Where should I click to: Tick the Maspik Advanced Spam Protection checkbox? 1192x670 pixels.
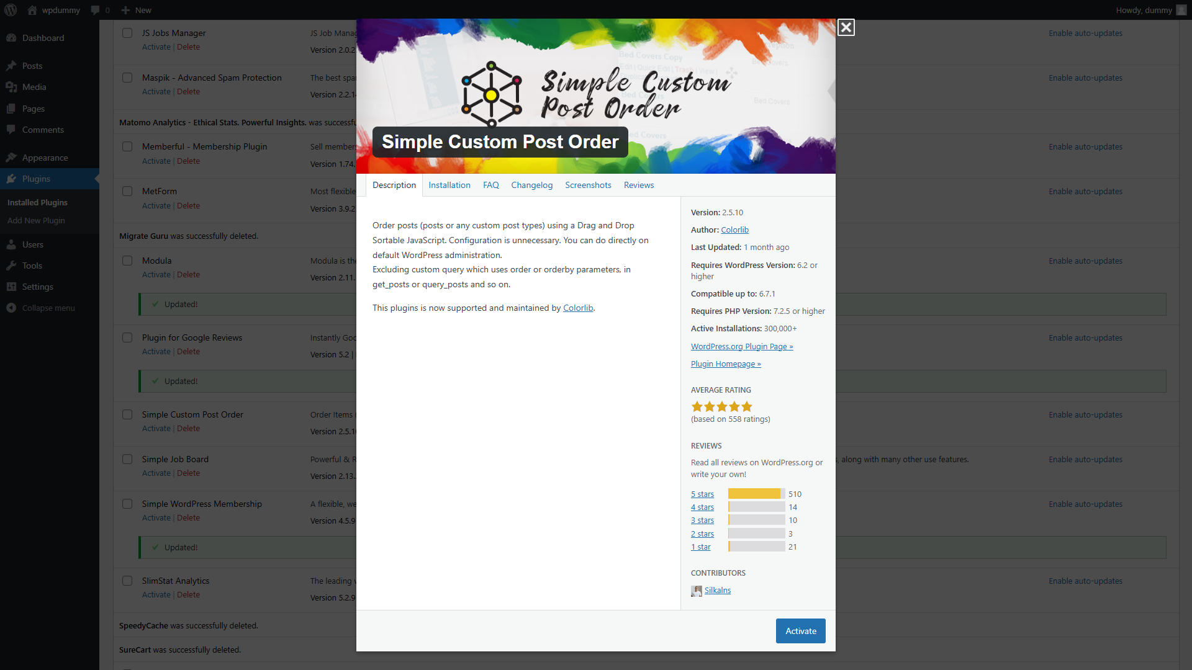pyautogui.click(x=127, y=78)
